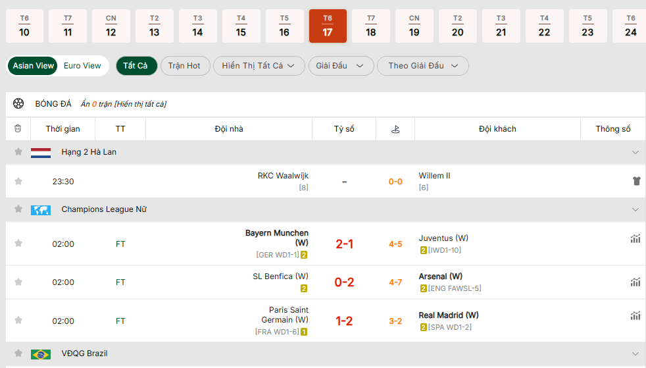The image size is (646, 368).
Task: Click the Trận Hot filter button
Action: click(184, 66)
